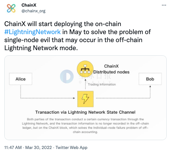
Task: Open the #LightningNetwork hashtag
Action: (32, 32)
